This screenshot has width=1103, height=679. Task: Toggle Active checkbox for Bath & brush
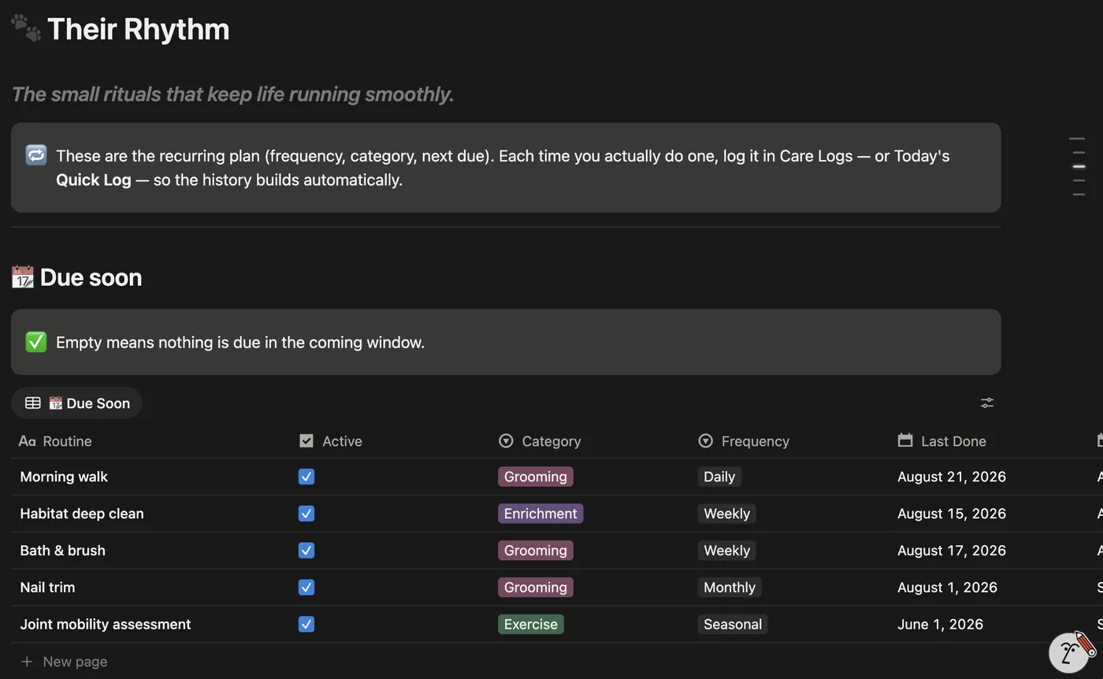coord(306,551)
